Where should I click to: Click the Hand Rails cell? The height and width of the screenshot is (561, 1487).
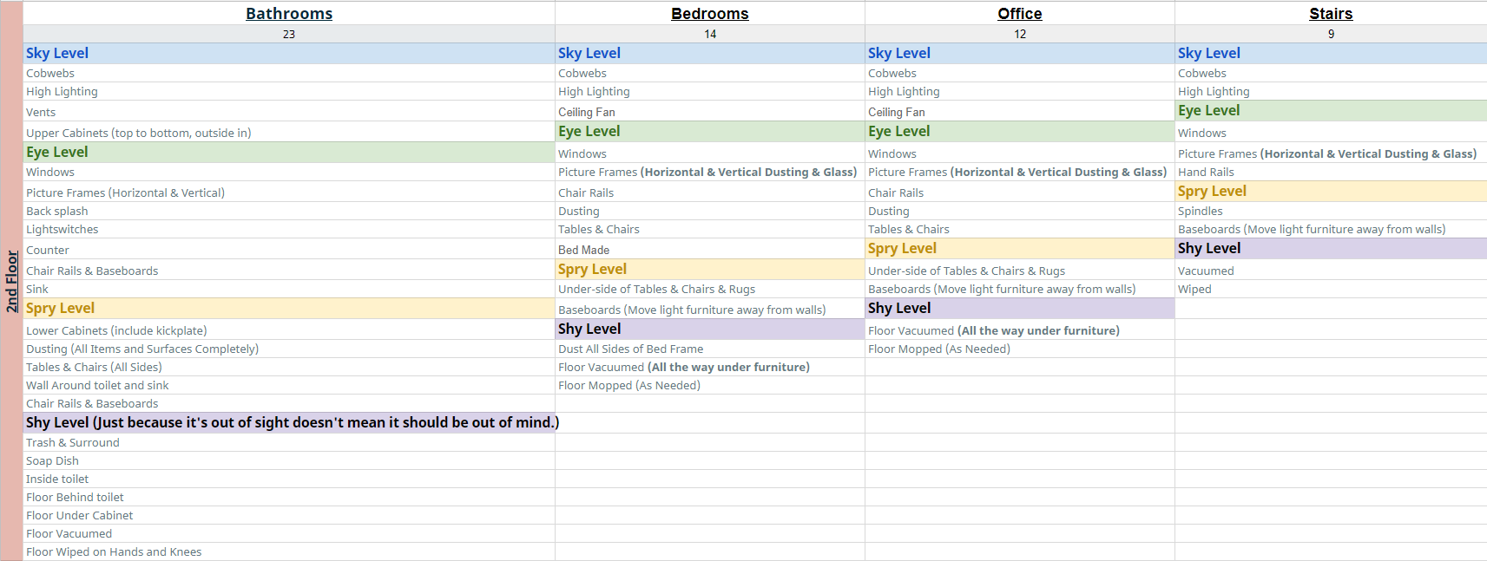pos(1331,172)
